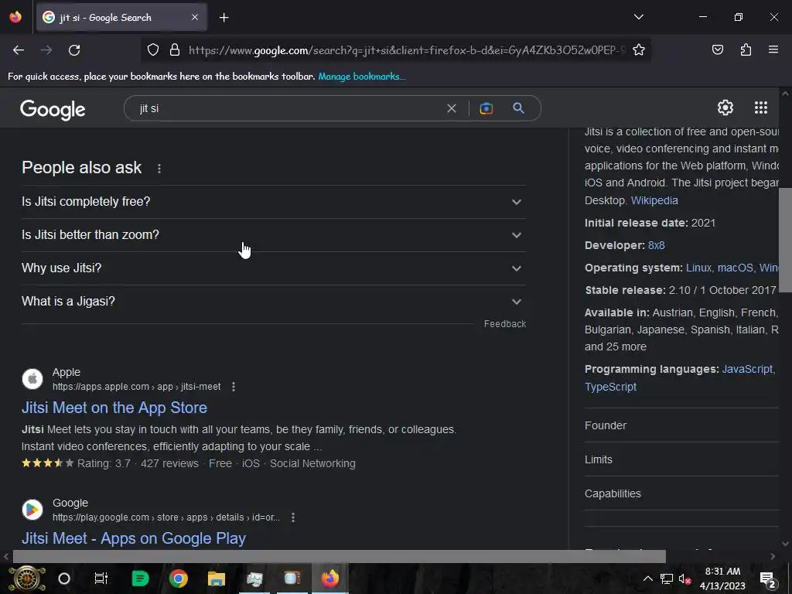Expand the 'What is a Jigasi?' question
This screenshot has height=594, width=792.
274,302
